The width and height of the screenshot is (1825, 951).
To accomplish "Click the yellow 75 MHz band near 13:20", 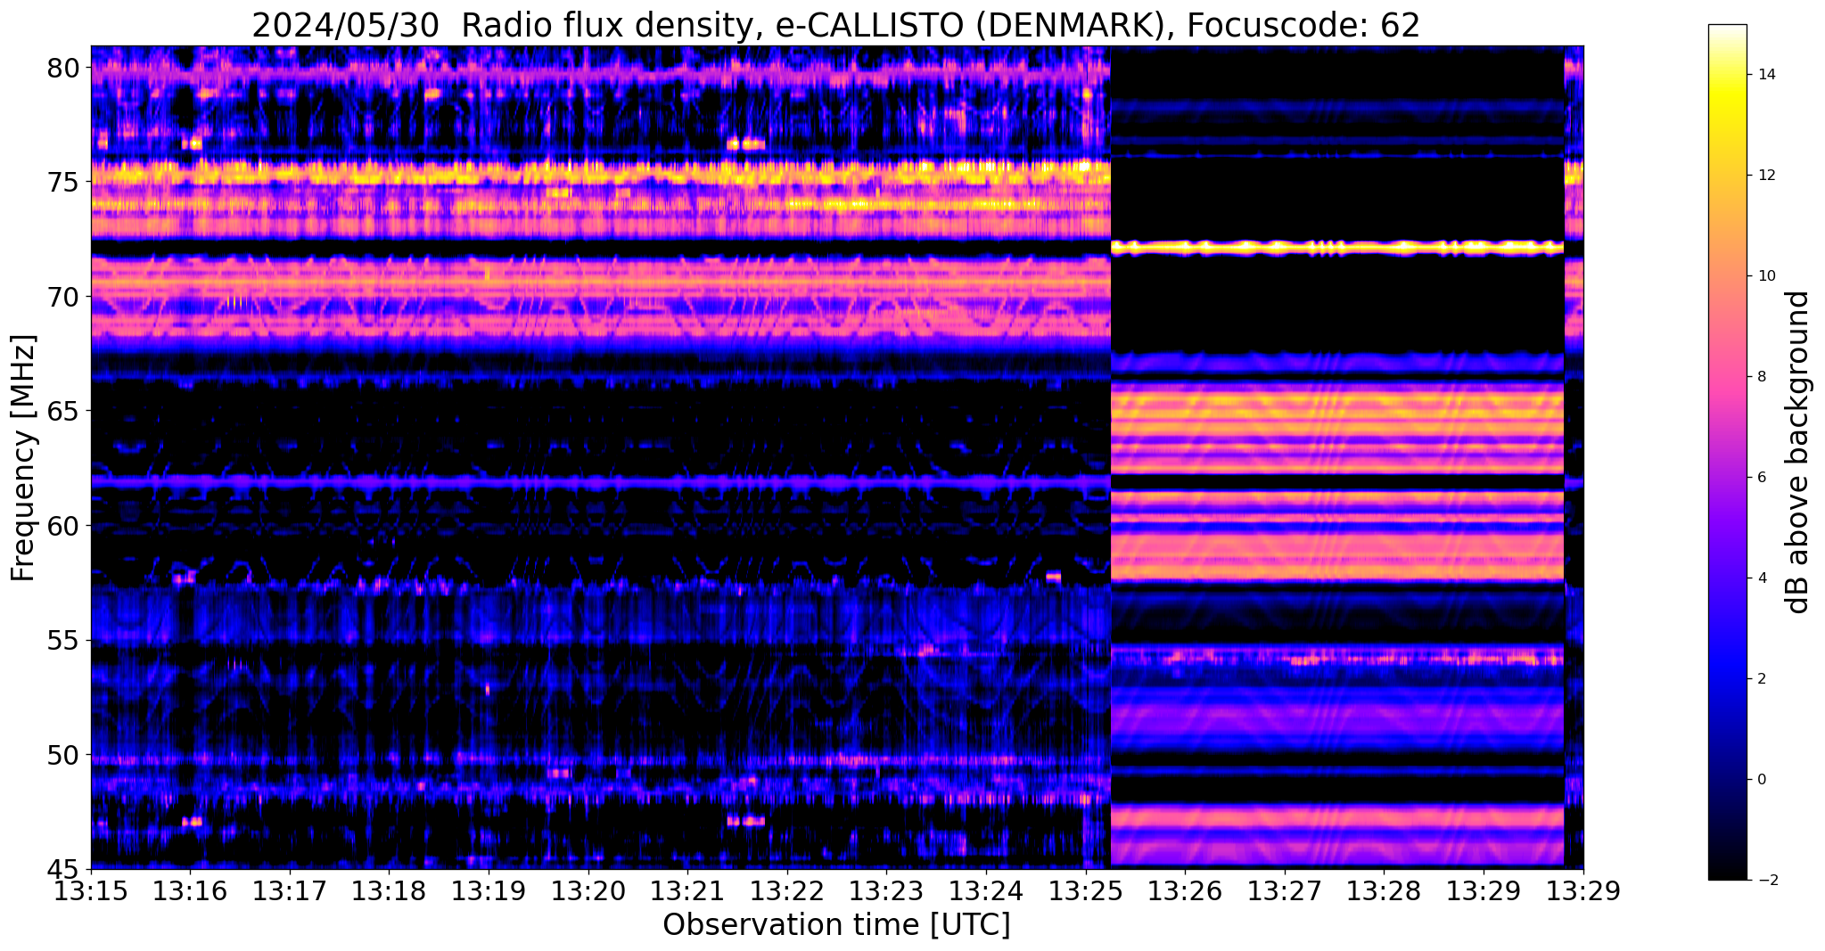I will (x=588, y=174).
